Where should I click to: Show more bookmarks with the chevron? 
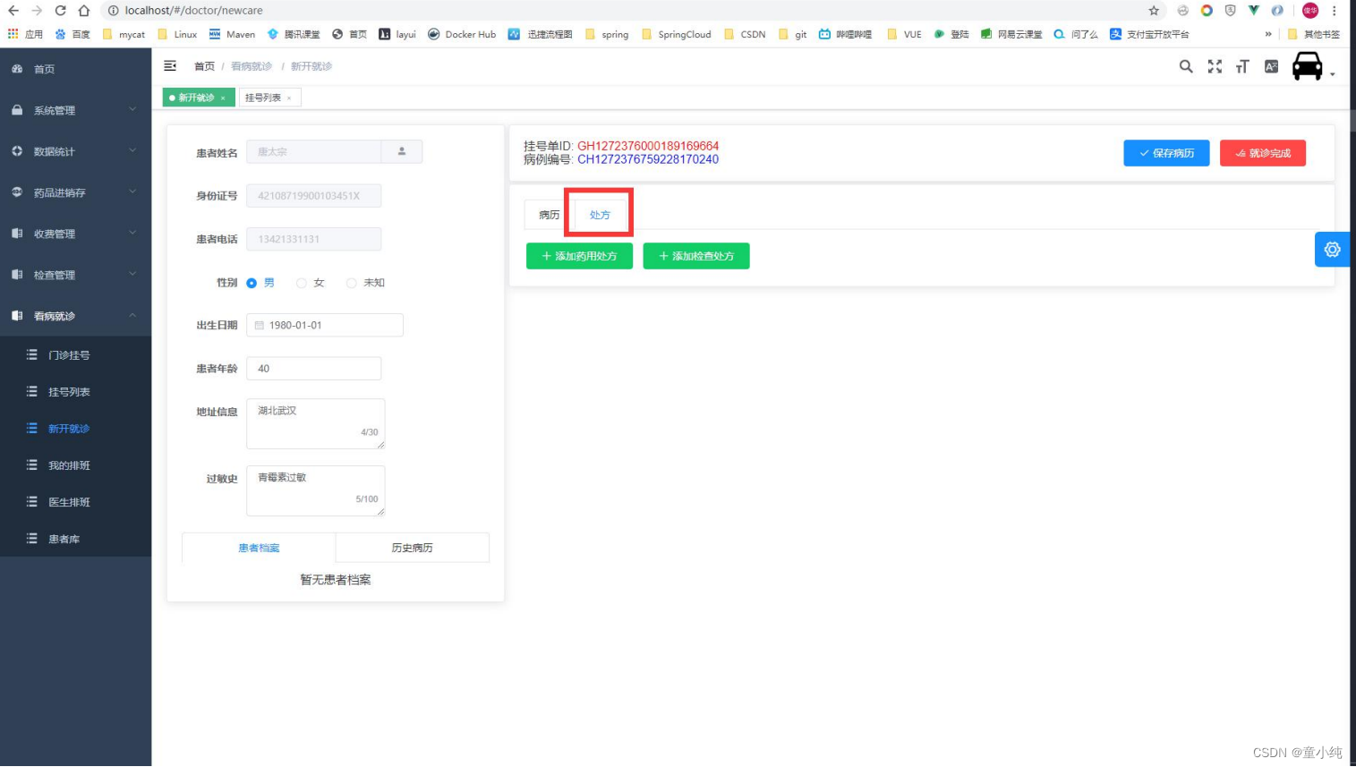click(1268, 34)
